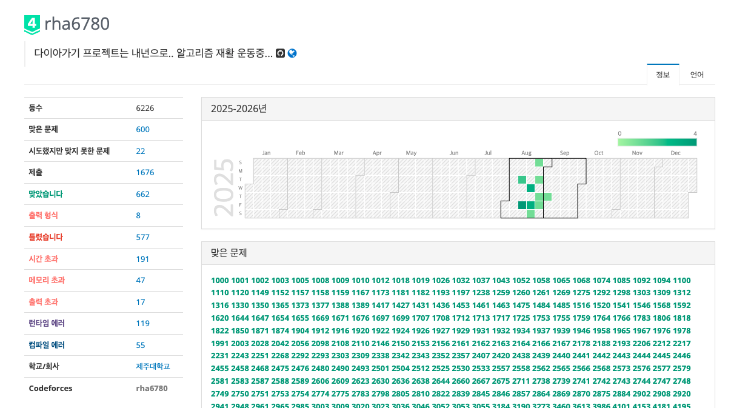
Task: Click the Sep region in the heatmap
Action: [x=564, y=188]
